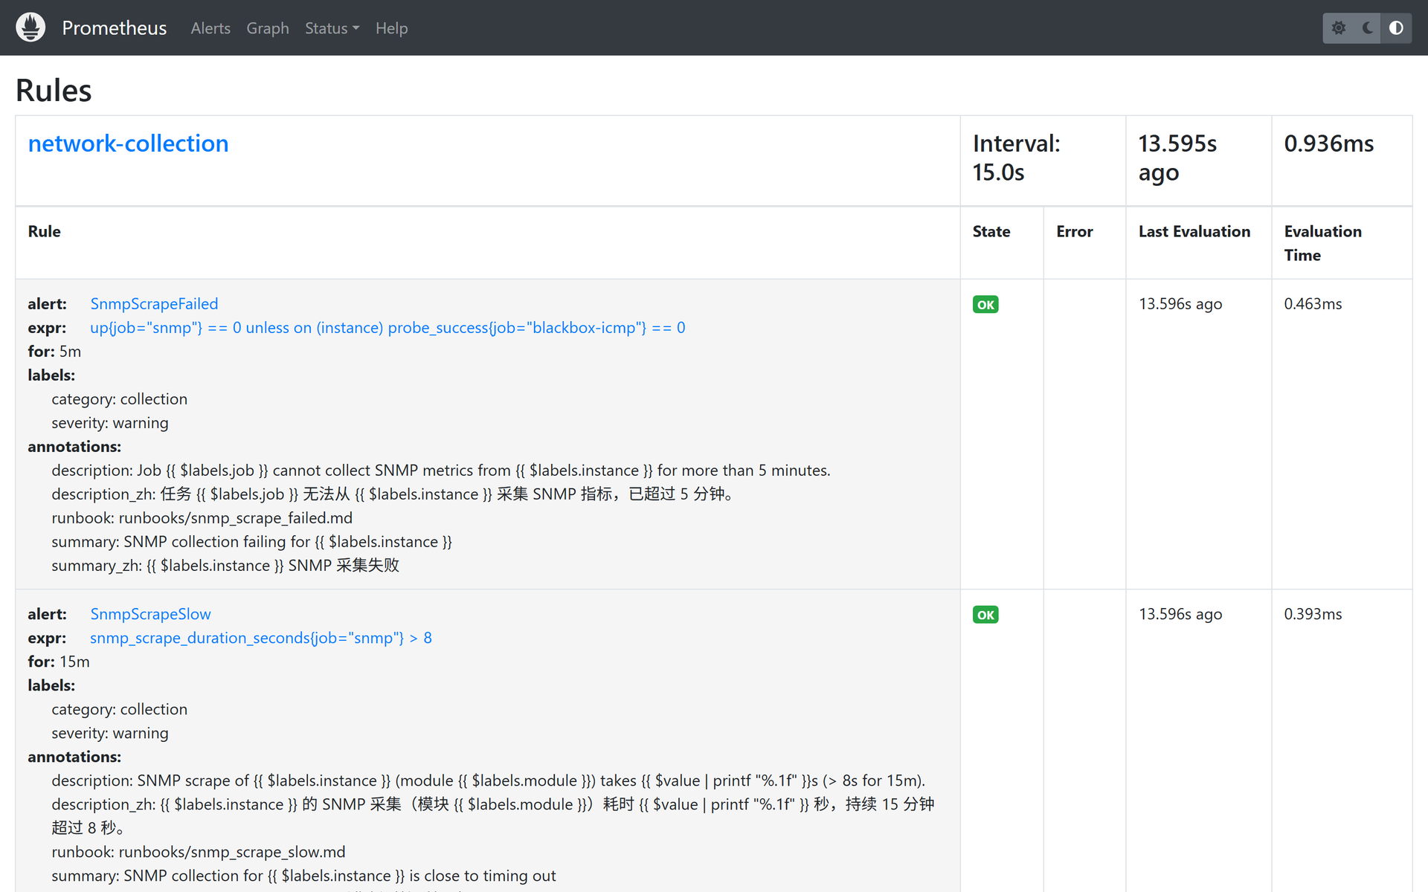Click the OK badge for SnmpScrapeFailed
This screenshot has height=892, width=1428.
click(985, 304)
